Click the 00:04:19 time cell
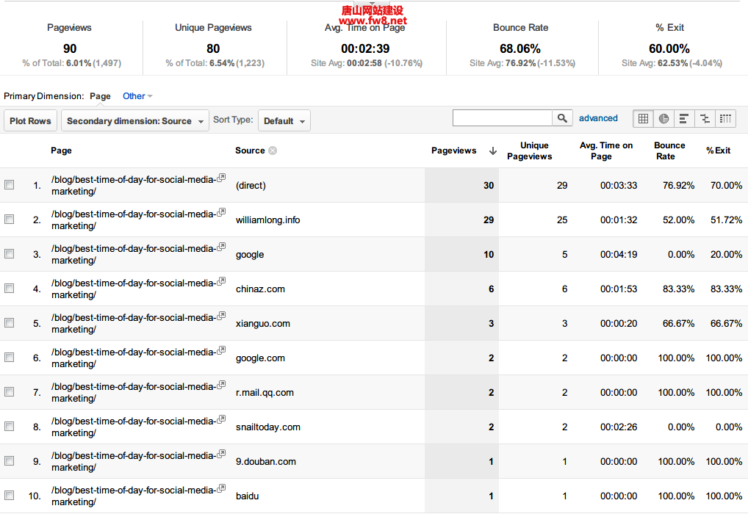 [618, 254]
